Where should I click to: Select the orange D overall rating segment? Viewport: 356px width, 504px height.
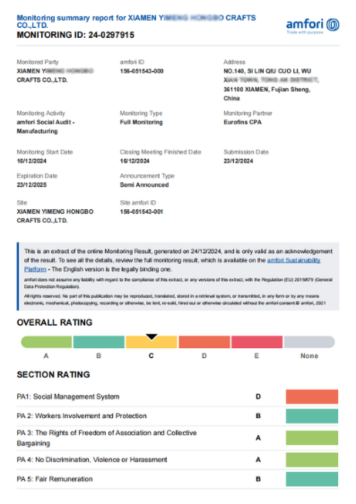(x=204, y=342)
